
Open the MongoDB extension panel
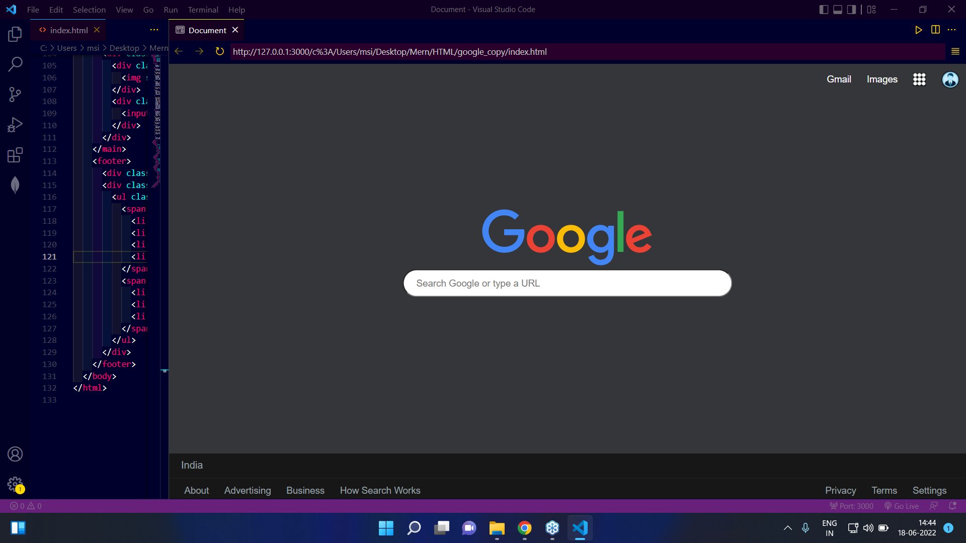(15, 185)
